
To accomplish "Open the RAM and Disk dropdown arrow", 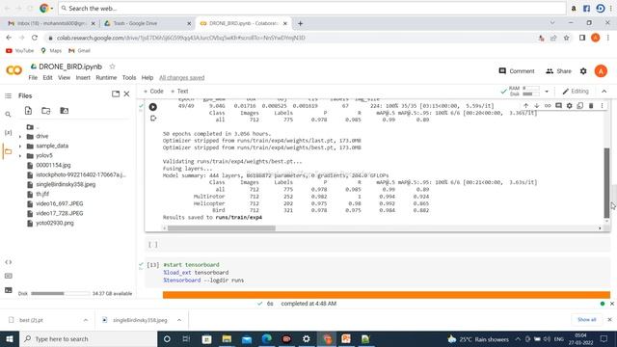I will (547, 92).
